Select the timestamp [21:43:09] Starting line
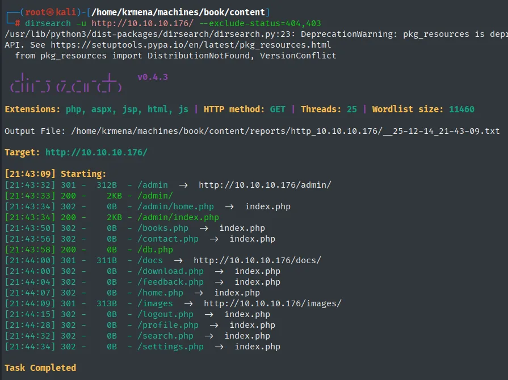Image resolution: width=508 pixels, height=380 pixels. tap(56, 174)
